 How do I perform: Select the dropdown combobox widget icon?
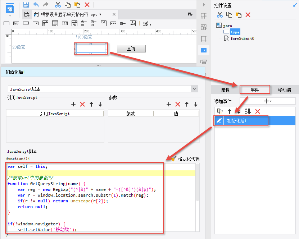point(36,23)
